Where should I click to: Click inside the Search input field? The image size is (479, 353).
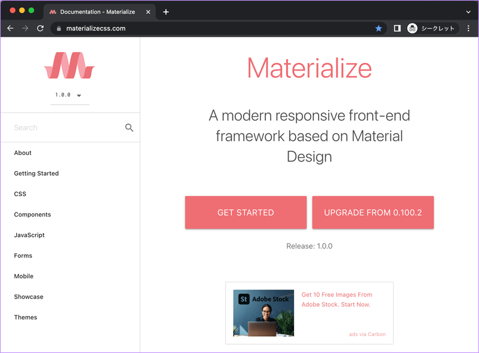click(x=60, y=127)
